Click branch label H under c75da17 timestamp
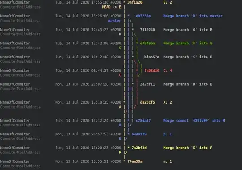The image size is (242, 170). (120, 125)
